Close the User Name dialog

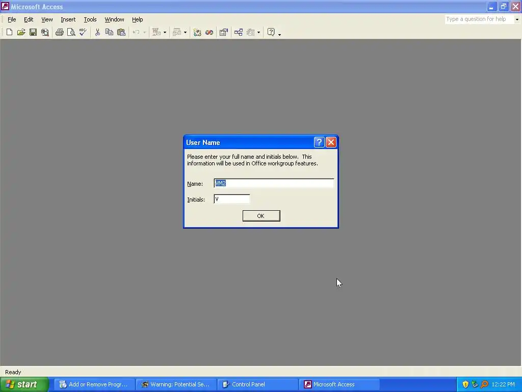tap(331, 142)
